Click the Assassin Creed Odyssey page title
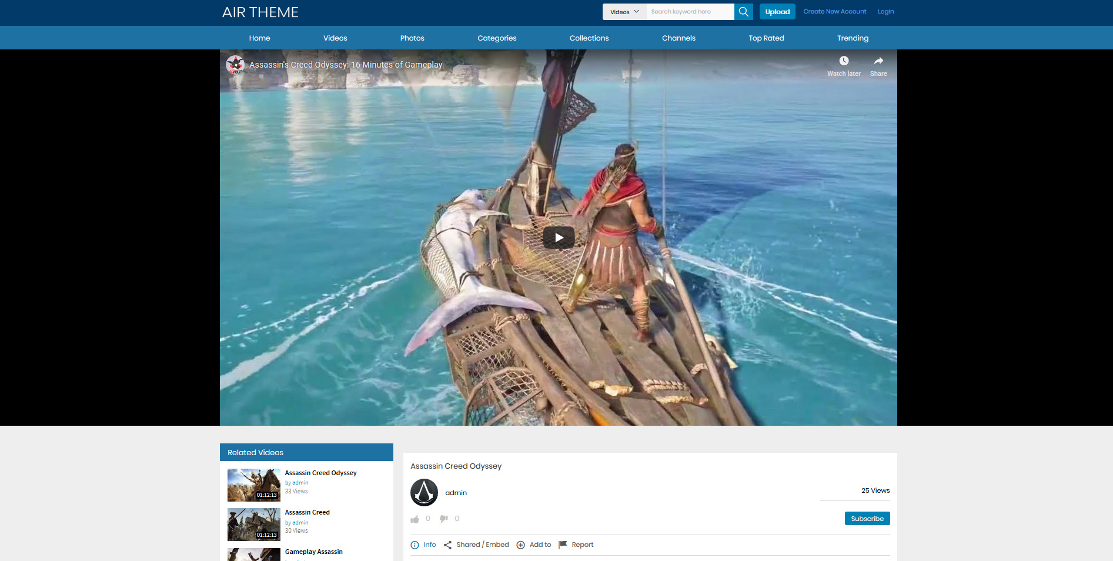The height and width of the screenshot is (561, 1113). (x=456, y=466)
